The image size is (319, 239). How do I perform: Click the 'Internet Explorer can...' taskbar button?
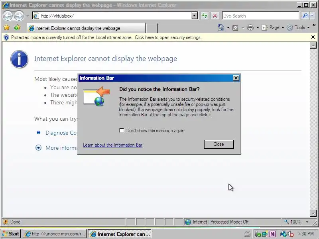click(x=120, y=234)
